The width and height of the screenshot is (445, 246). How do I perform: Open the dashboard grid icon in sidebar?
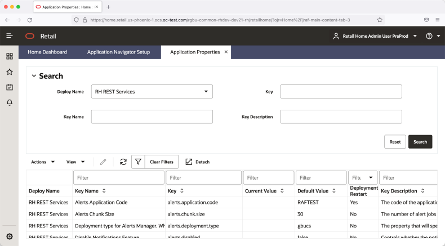tap(10, 56)
